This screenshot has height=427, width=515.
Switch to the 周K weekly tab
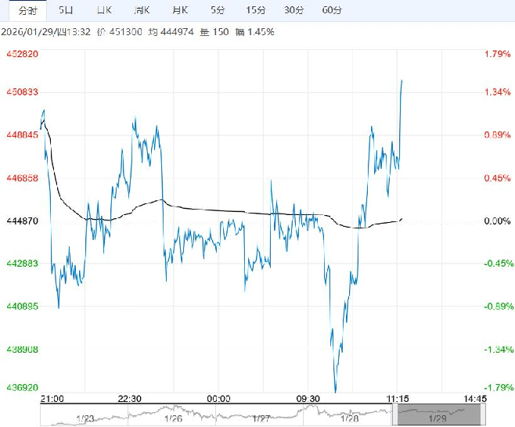coord(142,10)
